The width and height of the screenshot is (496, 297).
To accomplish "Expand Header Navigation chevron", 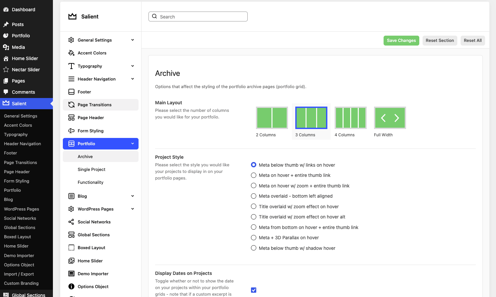I will tap(133, 79).
